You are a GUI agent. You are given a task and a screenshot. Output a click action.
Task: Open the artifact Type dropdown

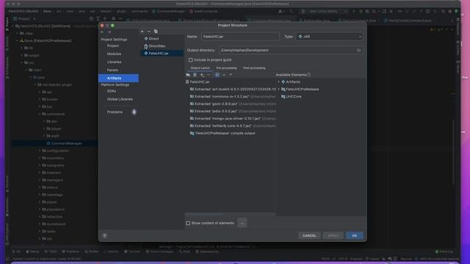[329, 37]
